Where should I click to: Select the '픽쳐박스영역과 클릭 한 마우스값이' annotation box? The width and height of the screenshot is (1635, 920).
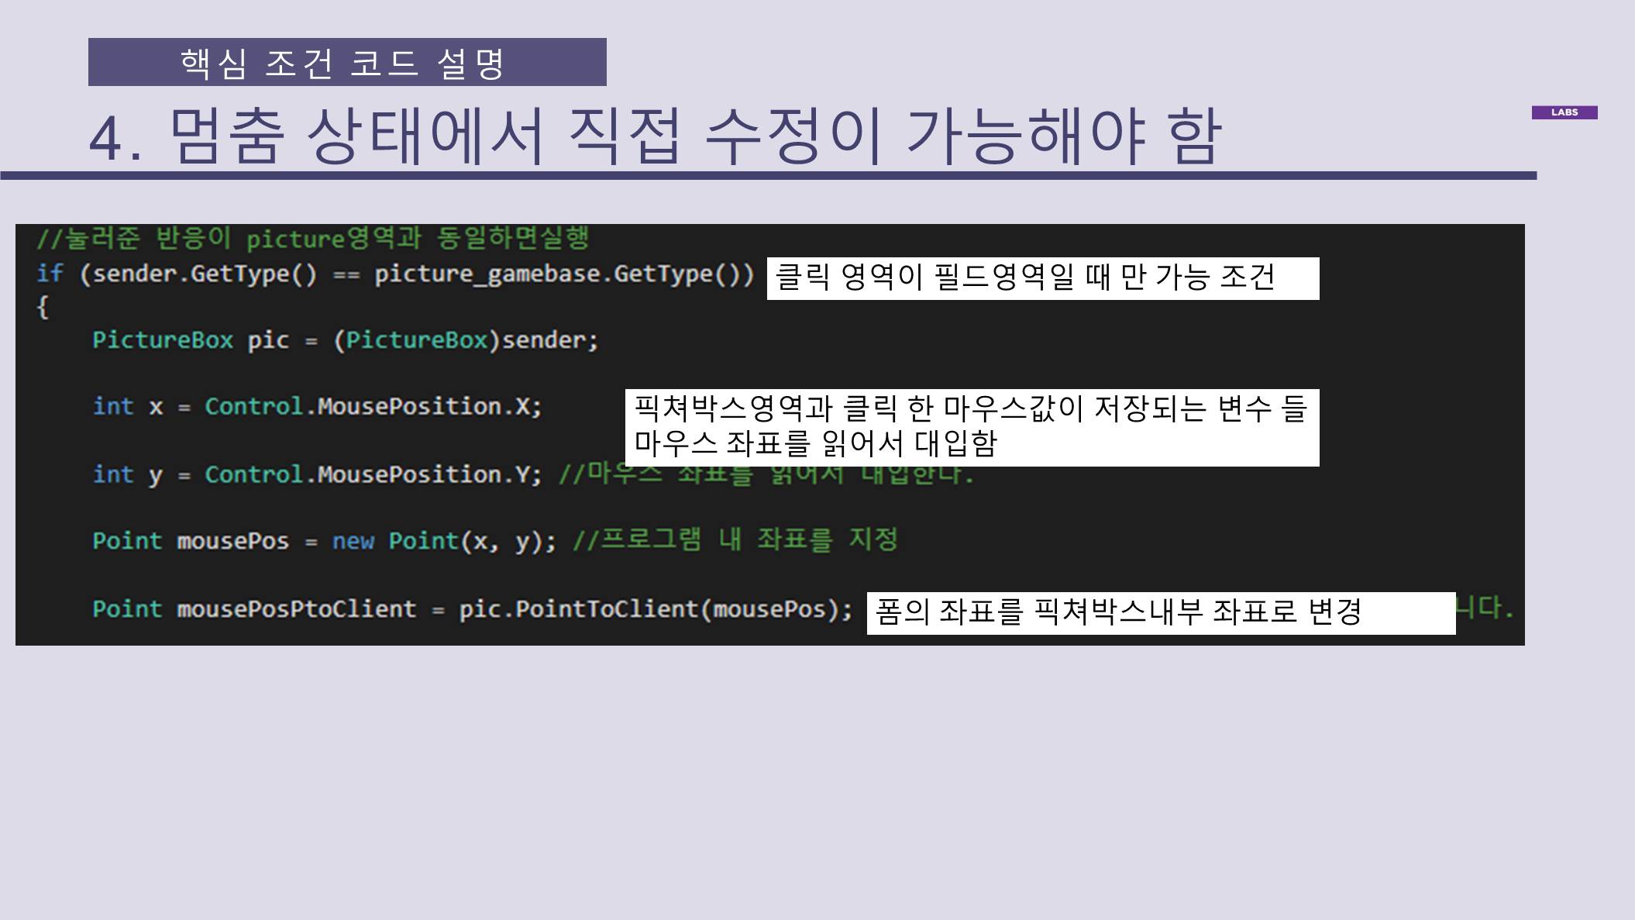(971, 427)
